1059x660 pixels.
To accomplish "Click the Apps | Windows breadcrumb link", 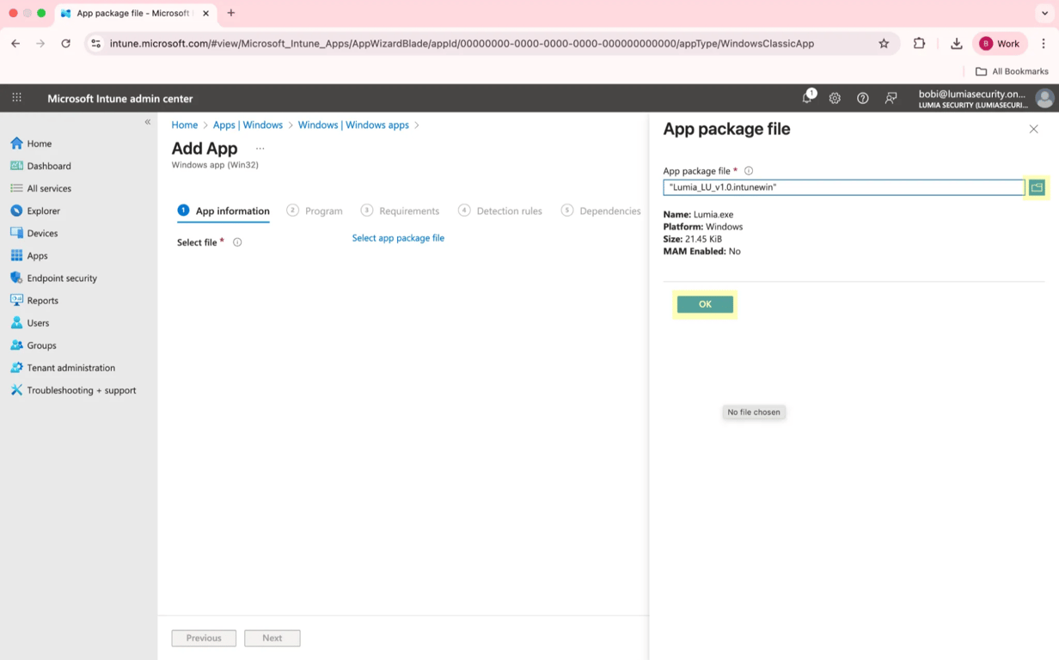I will (248, 125).
